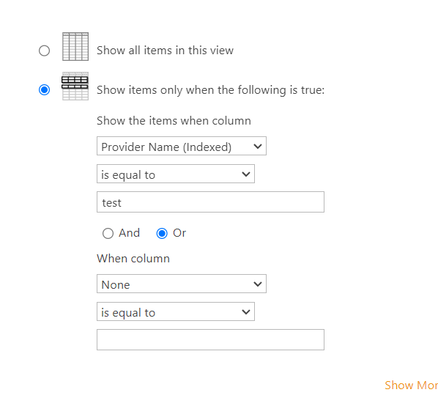Click the 'Show items only when the following is true' label
438x417 pixels.
coord(211,90)
